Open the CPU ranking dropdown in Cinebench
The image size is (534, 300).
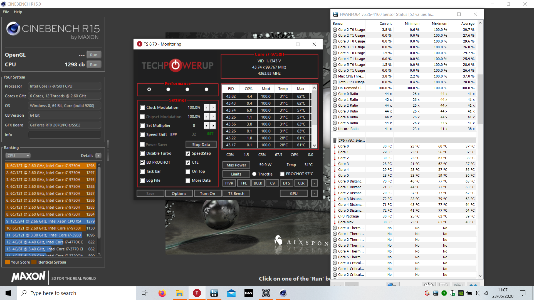coord(18,156)
